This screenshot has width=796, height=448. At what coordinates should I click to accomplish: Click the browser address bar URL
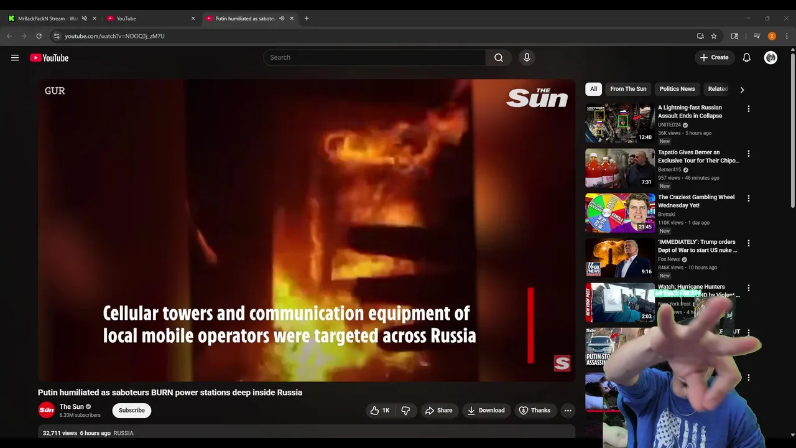(114, 36)
